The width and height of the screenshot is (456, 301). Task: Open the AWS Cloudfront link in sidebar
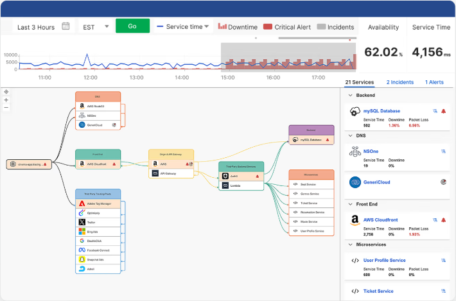(x=380, y=220)
